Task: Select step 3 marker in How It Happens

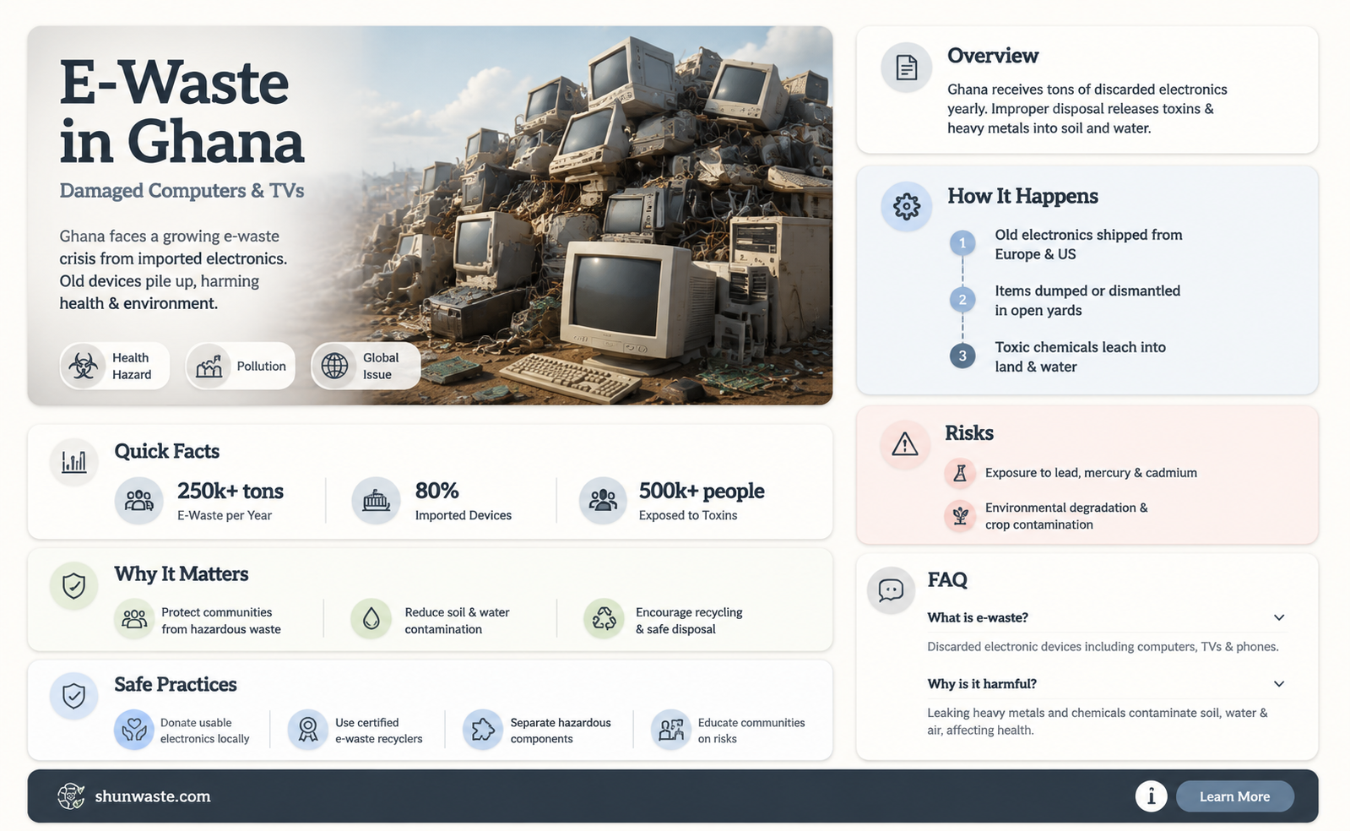Action: (962, 356)
